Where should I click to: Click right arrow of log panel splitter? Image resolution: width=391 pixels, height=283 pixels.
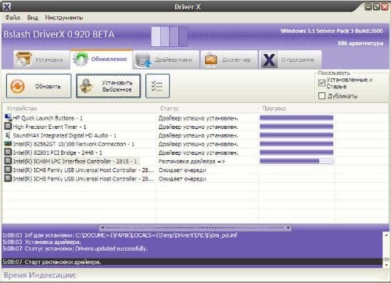tap(288, 227)
